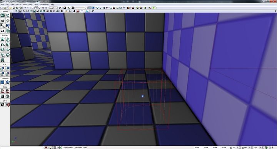This screenshot has height=149, width=277.
Task: Switch to Foliage mode
Action: pyautogui.click(x=8, y=31)
